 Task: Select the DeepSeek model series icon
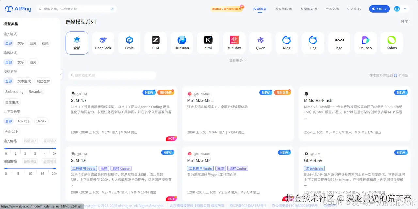pos(103,42)
